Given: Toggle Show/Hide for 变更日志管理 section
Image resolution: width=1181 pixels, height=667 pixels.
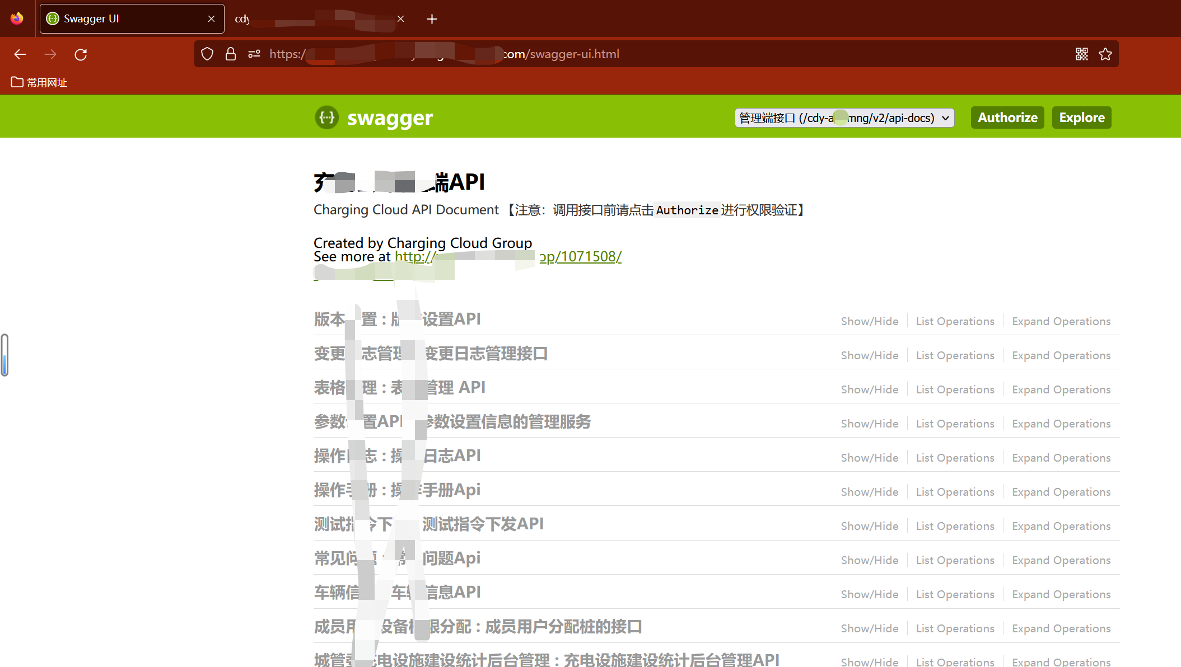Looking at the screenshot, I should click(x=869, y=355).
